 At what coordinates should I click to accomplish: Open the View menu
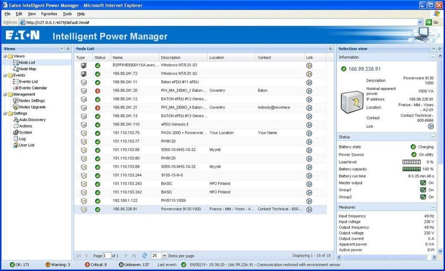tap(32, 13)
